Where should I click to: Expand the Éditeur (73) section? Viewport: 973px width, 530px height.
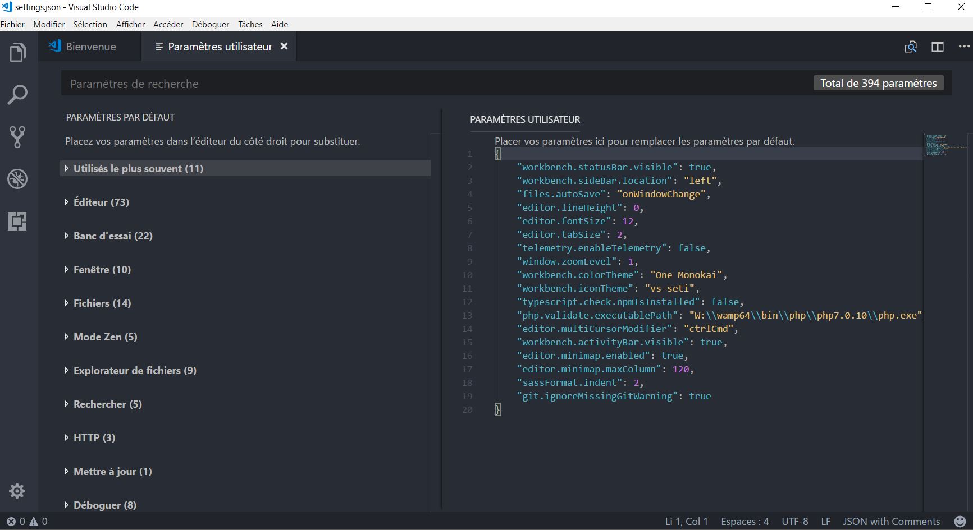245,202
